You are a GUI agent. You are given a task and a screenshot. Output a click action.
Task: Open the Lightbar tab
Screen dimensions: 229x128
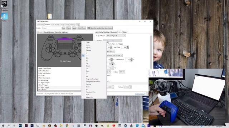pyautogui.click(x=107, y=32)
